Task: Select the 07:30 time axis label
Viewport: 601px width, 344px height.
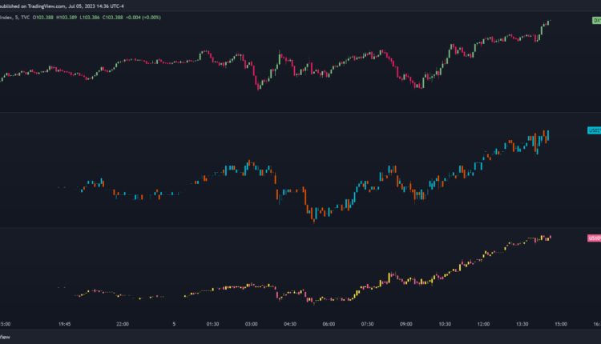Action: 367,324
